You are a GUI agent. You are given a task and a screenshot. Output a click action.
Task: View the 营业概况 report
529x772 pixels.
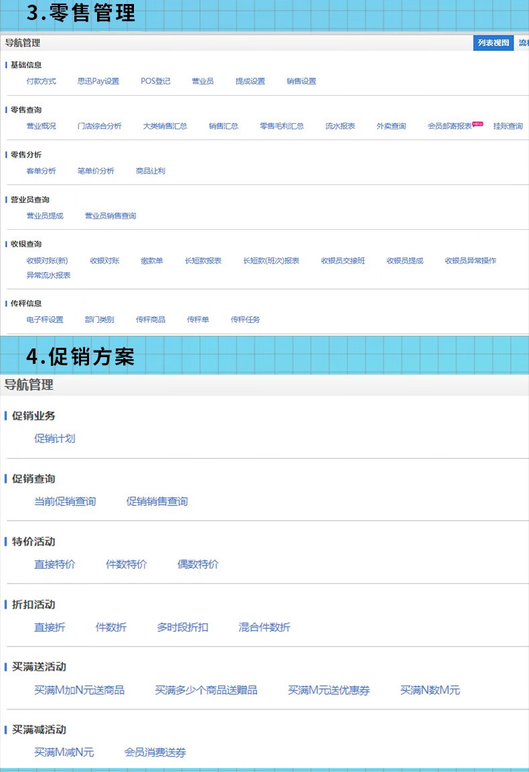click(41, 126)
